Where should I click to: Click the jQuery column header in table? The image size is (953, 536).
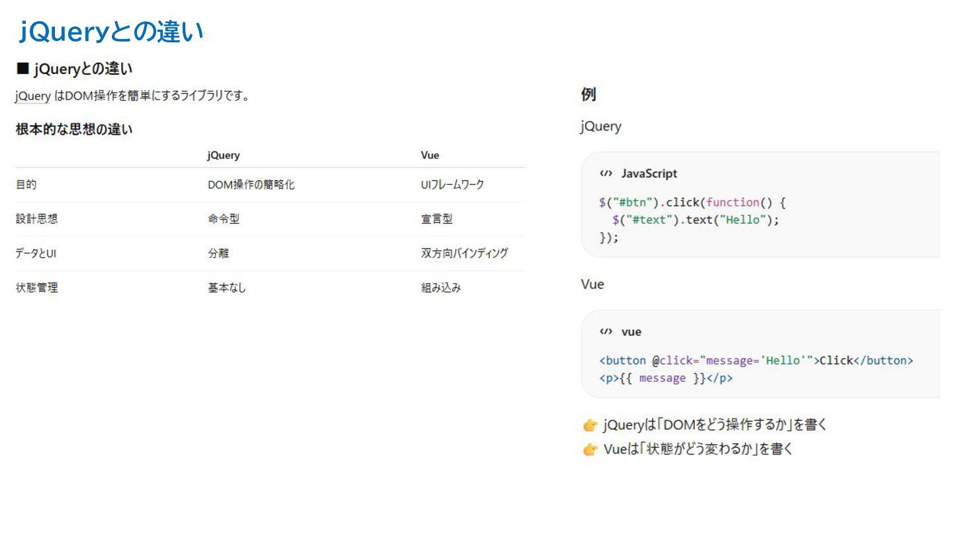pyautogui.click(x=223, y=156)
